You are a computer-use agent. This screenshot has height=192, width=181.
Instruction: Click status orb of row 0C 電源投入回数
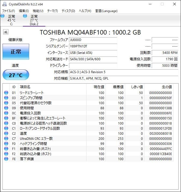(x=6, y=113)
